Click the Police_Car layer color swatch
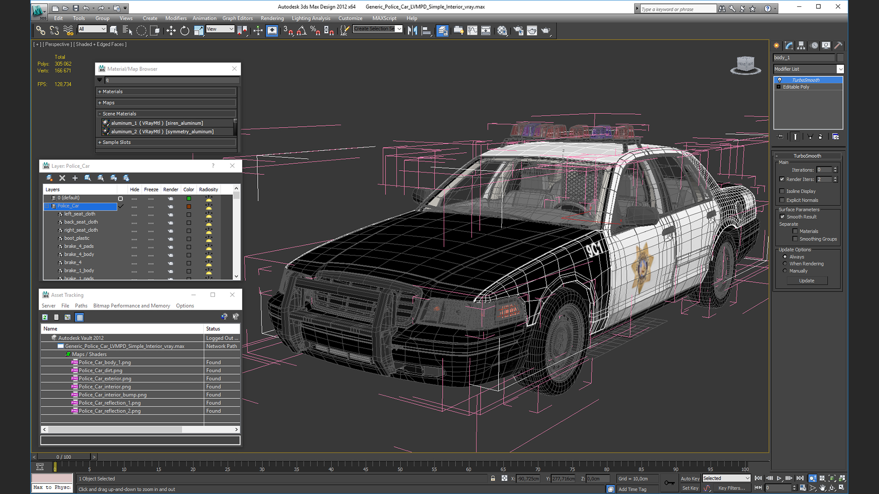Viewport: 879px width, 494px height. point(189,207)
